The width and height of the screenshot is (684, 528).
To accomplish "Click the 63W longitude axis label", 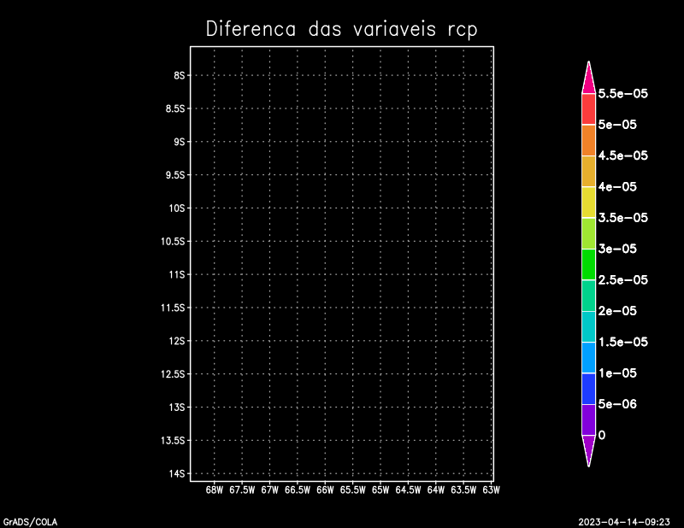I will point(491,490).
